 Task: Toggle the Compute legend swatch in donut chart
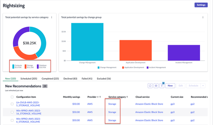click(13, 67)
